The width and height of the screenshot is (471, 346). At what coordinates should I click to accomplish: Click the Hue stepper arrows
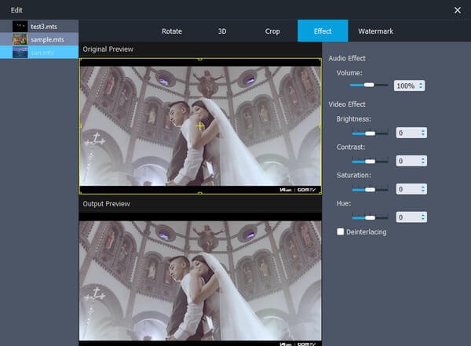point(423,217)
